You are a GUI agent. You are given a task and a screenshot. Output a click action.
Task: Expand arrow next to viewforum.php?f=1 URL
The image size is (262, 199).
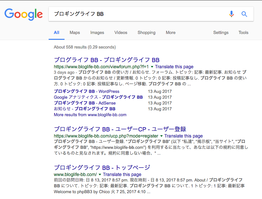[x=152, y=67]
